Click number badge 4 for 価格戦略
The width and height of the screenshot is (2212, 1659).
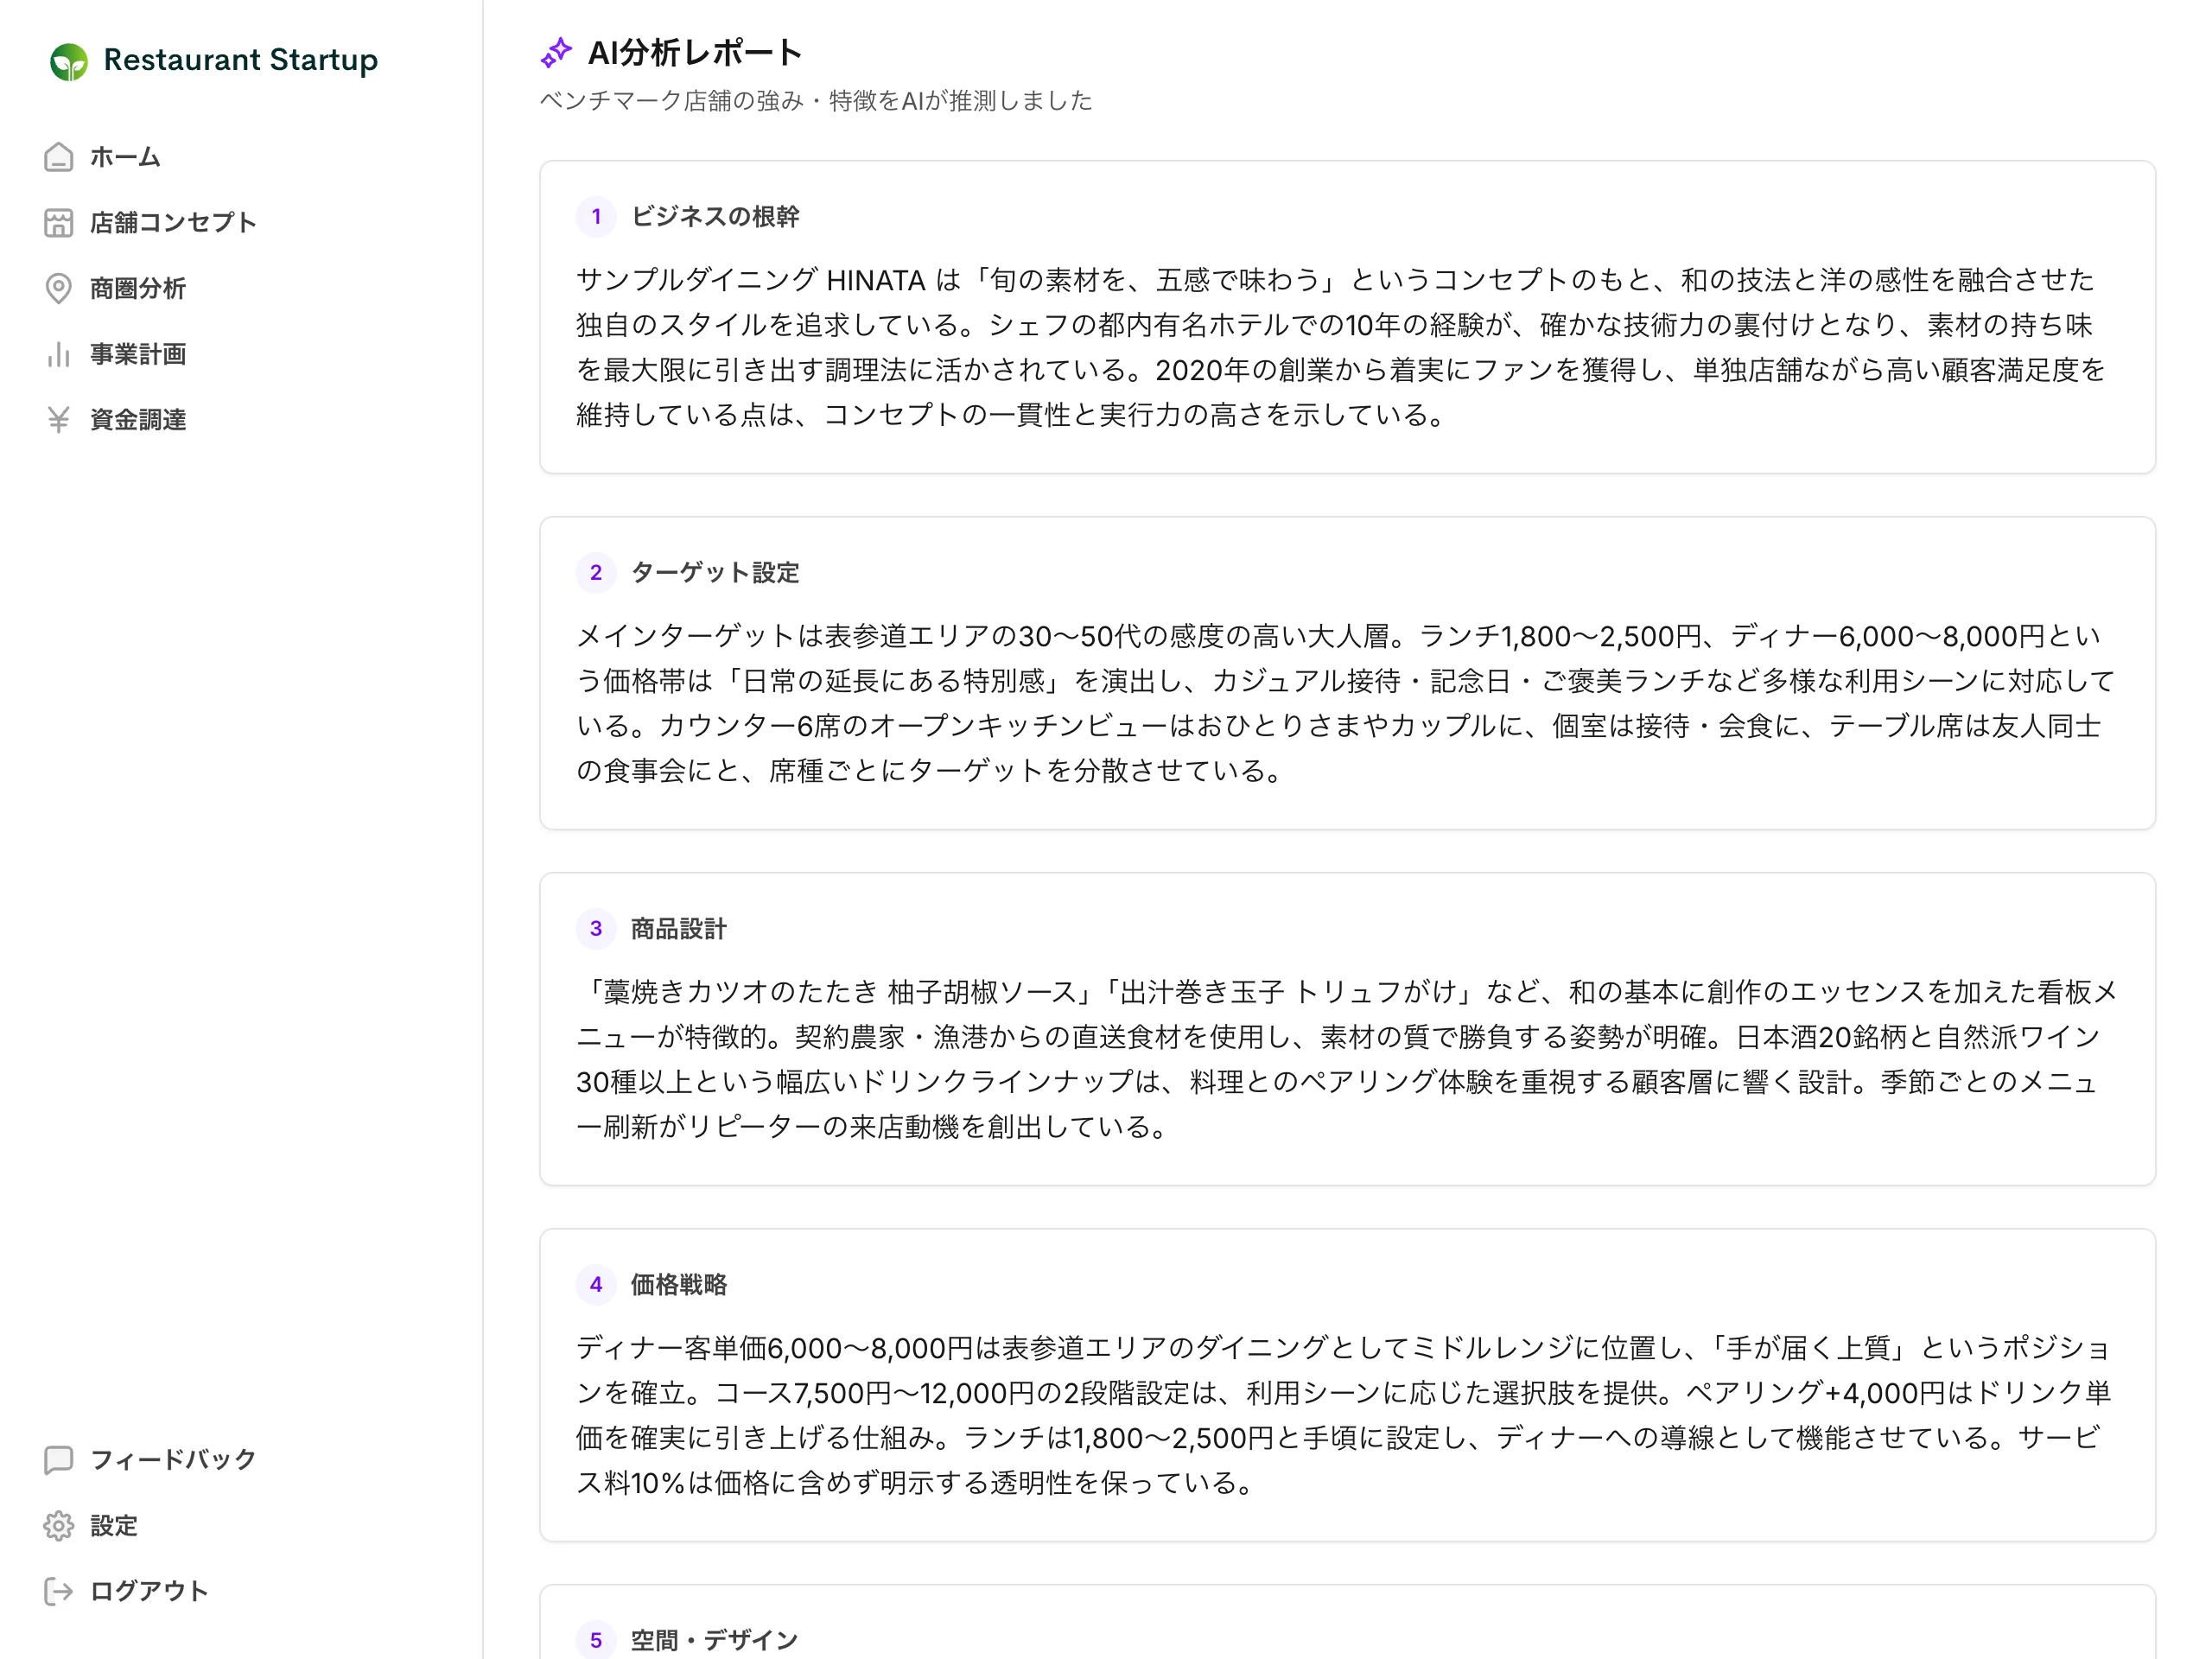[x=596, y=1285]
